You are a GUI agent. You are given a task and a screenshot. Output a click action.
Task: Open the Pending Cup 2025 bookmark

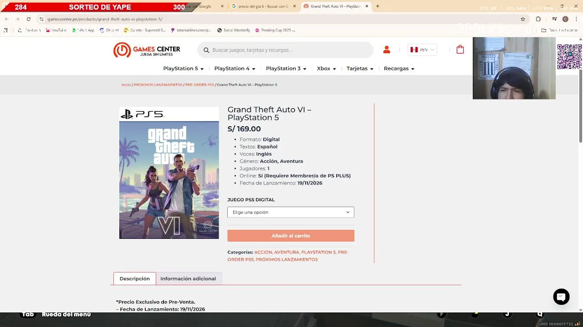275,30
